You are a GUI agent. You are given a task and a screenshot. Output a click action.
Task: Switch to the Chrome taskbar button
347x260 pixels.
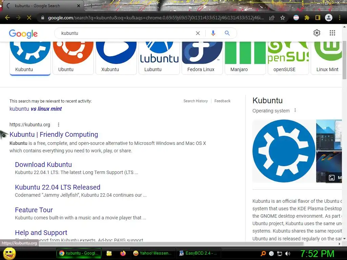click(x=79, y=253)
